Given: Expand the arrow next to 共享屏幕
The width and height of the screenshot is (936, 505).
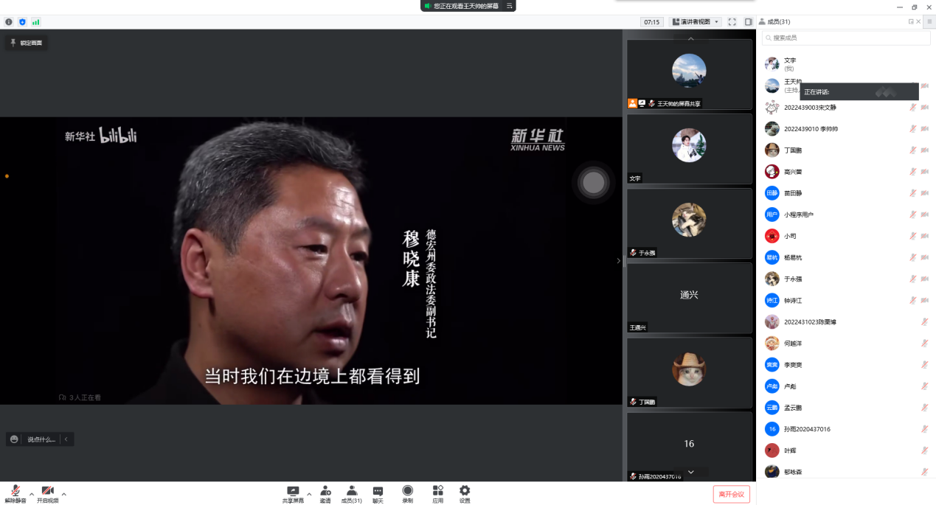Looking at the screenshot, I should click(309, 493).
